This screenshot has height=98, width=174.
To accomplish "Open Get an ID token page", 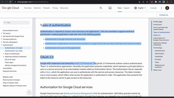I will coord(10,59).
